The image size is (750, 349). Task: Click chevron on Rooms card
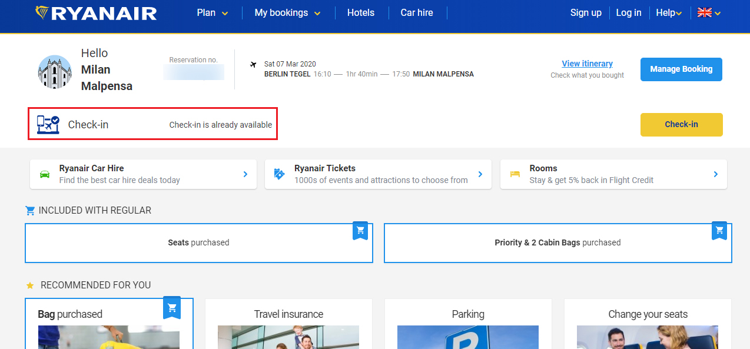716,174
